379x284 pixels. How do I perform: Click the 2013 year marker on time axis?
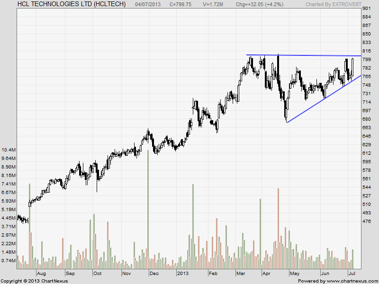pyautogui.click(x=183, y=274)
